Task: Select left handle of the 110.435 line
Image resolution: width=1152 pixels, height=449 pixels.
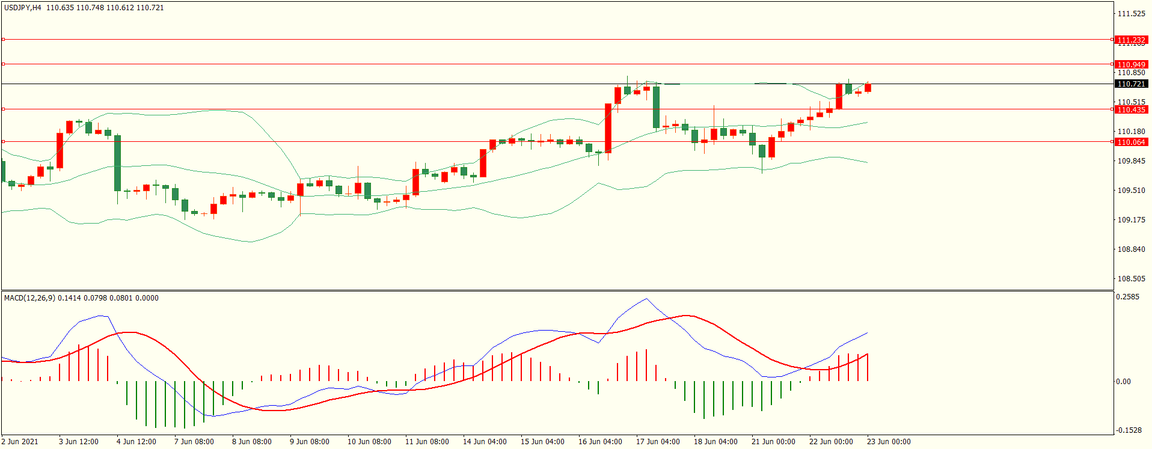Action: click(3, 109)
